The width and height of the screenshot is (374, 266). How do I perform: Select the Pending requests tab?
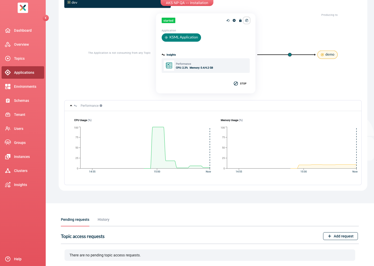click(x=75, y=220)
